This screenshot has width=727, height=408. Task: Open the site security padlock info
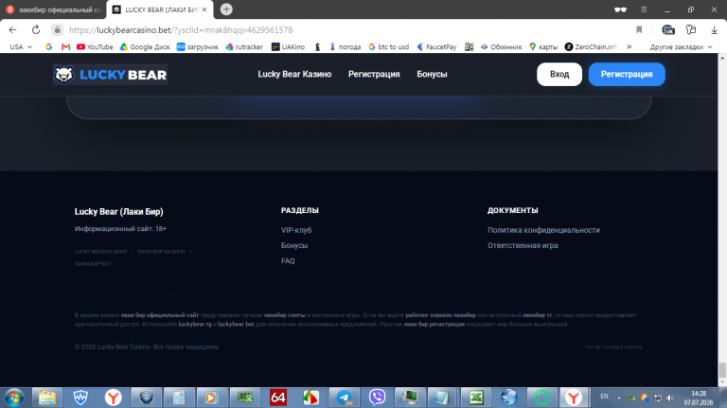[57, 30]
